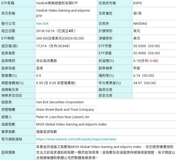Select total expense value 0.55
This screenshot has width=177, height=160.
click(39, 83)
